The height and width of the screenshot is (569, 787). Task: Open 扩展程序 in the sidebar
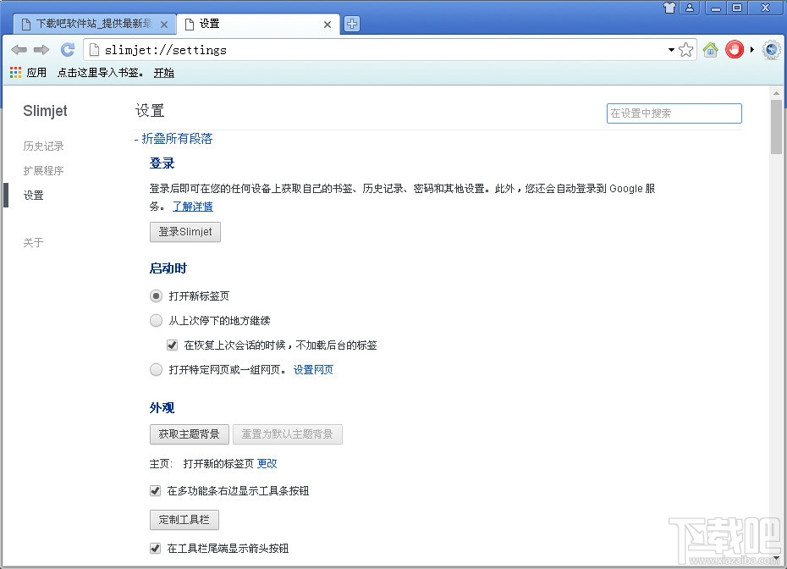[44, 170]
